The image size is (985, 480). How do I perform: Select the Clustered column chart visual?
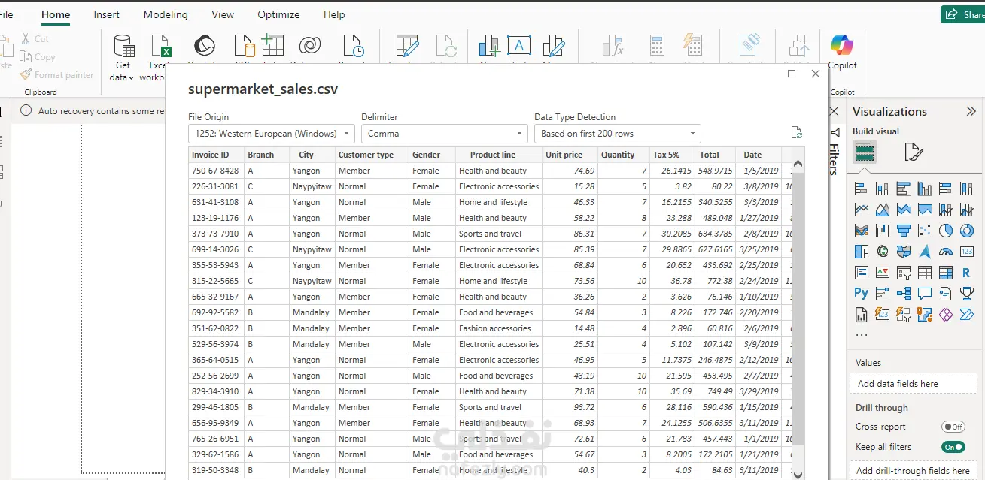pos(925,189)
